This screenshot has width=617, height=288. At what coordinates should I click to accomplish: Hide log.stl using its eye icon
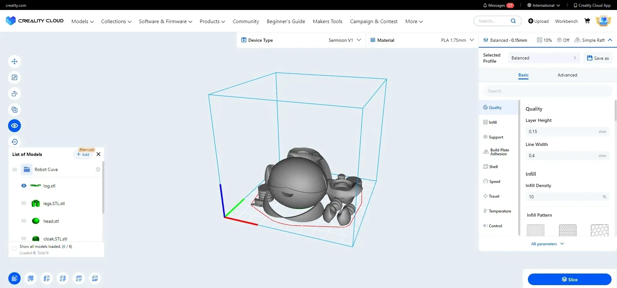point(24,186)
